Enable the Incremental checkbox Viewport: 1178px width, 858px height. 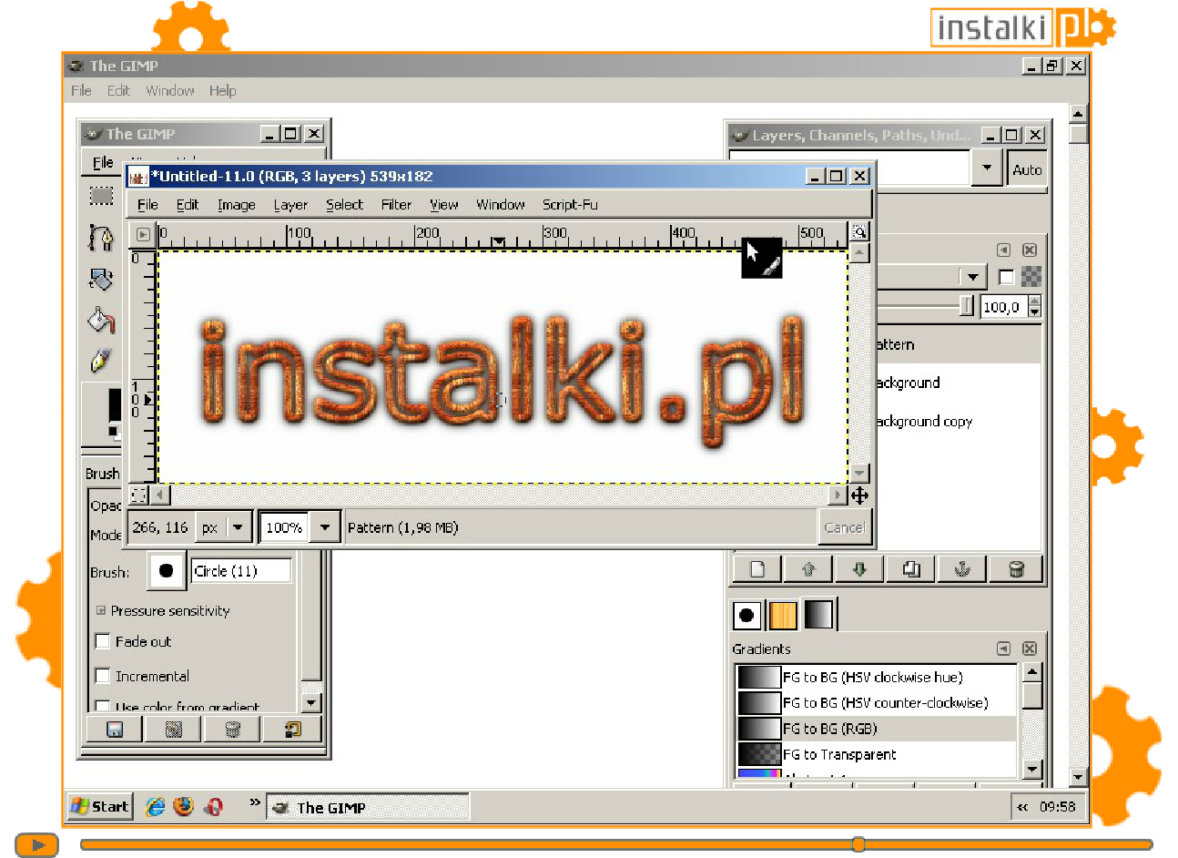tap(103, 676)
